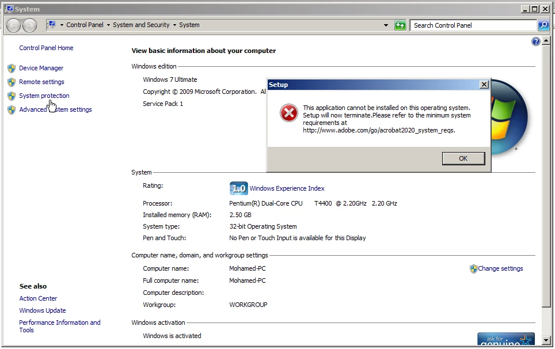Click OK in the Setup error dialog
The image size is (555, 349).
coord(463,158)
